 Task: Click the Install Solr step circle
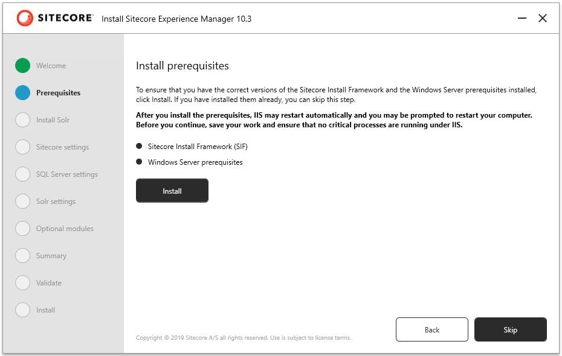pos(22,120)
